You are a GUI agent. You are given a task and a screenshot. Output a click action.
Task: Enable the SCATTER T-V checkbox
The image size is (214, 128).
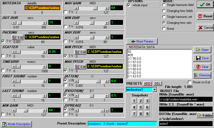(x=3, y=56)
